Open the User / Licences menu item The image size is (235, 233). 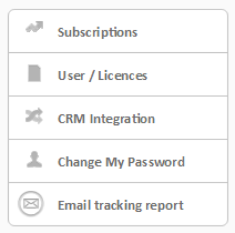pyautogui.click(x=118, y=74)
